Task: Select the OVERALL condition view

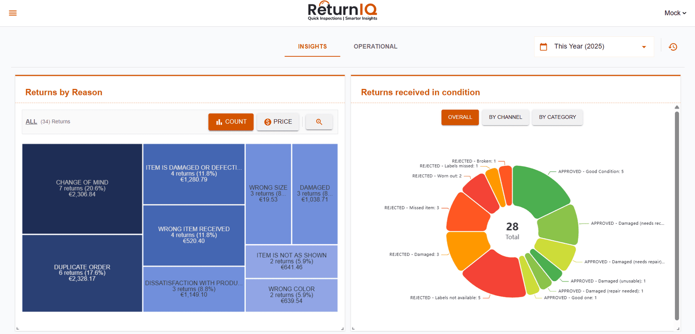Action: (460, 117)
